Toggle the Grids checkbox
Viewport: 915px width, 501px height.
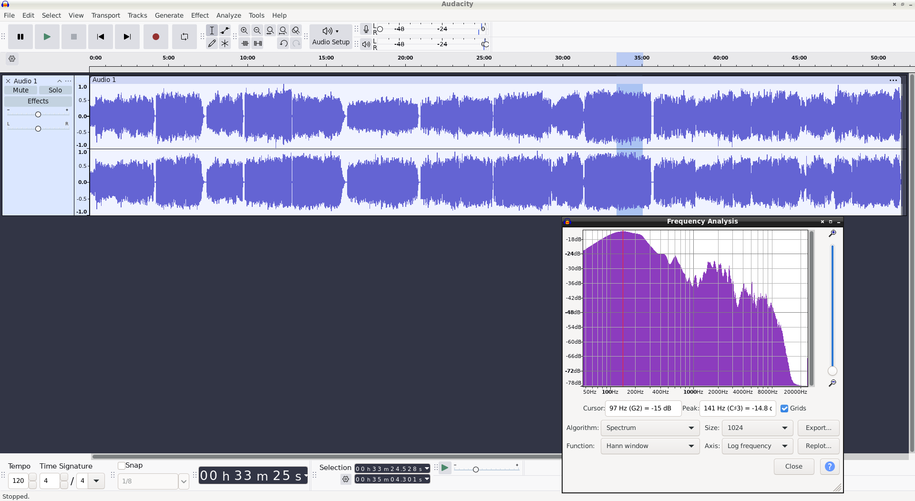784,409
